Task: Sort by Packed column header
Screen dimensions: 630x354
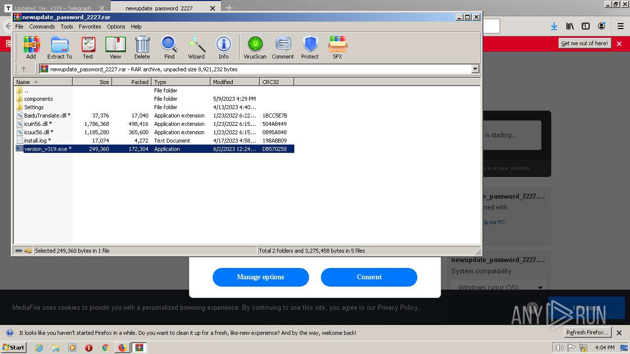Action: pyautogui.click(x=132, y=82)
